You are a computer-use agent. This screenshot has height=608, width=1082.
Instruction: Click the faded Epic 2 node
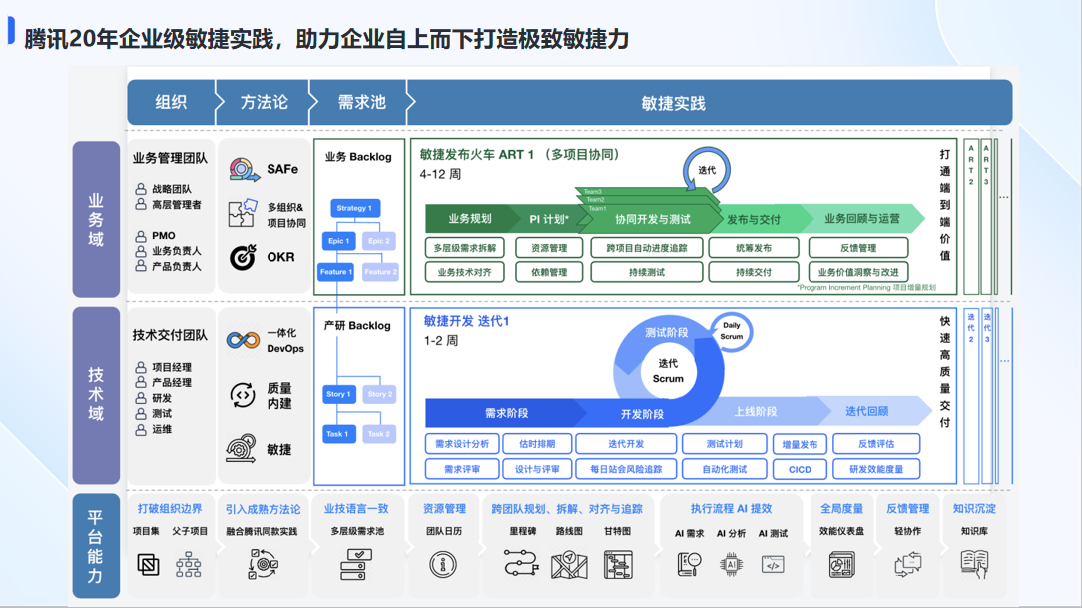coord(379,241)
